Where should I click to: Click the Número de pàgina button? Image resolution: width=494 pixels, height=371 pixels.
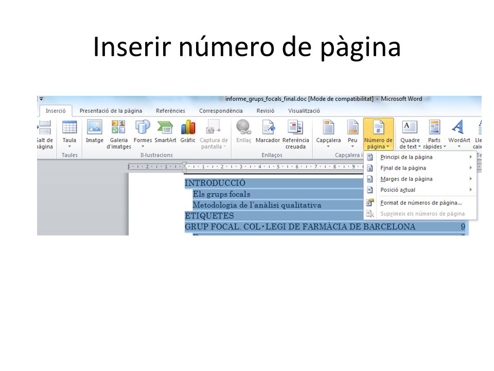pos(378,134)
